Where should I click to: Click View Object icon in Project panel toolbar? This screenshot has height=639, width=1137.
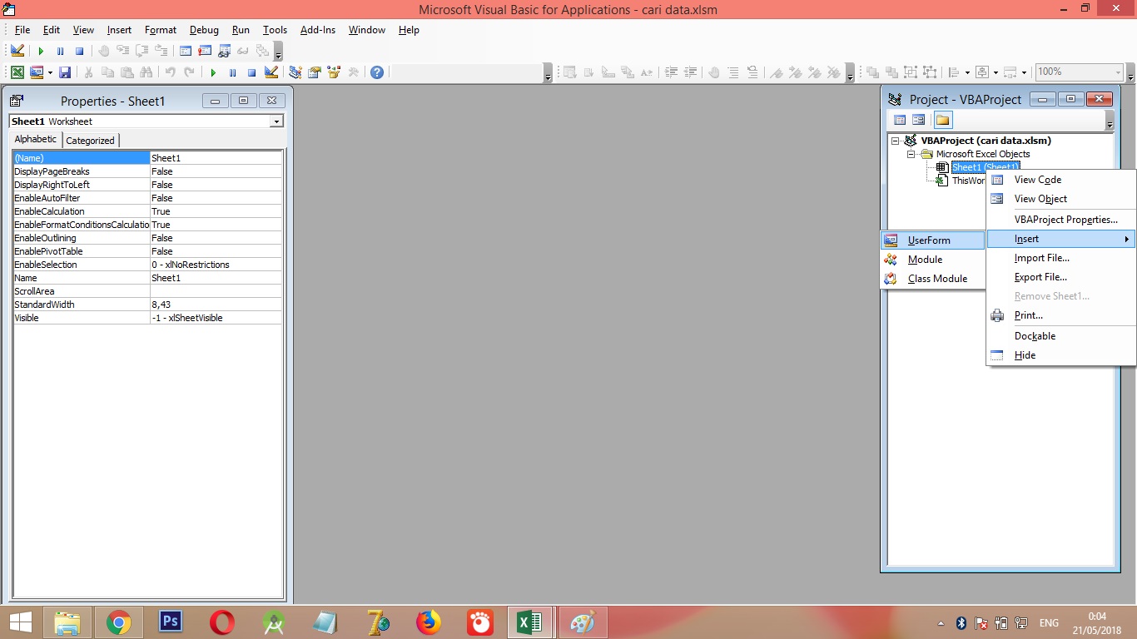pos(918,120)
